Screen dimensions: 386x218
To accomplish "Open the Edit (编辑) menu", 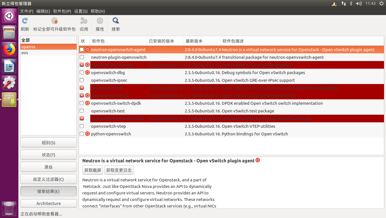I will pos(43,11).
